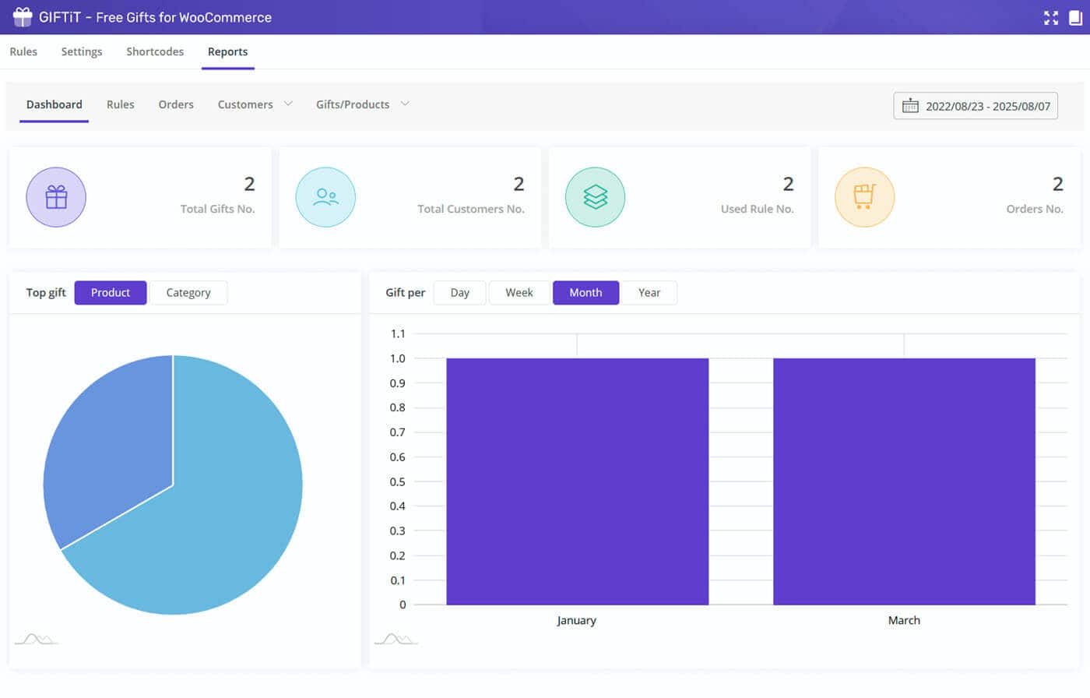This screenshot has width=1090, height=698.
Task: Switch the gift chart to Year view
Action: pyautogui.click(x=649, y=292)
